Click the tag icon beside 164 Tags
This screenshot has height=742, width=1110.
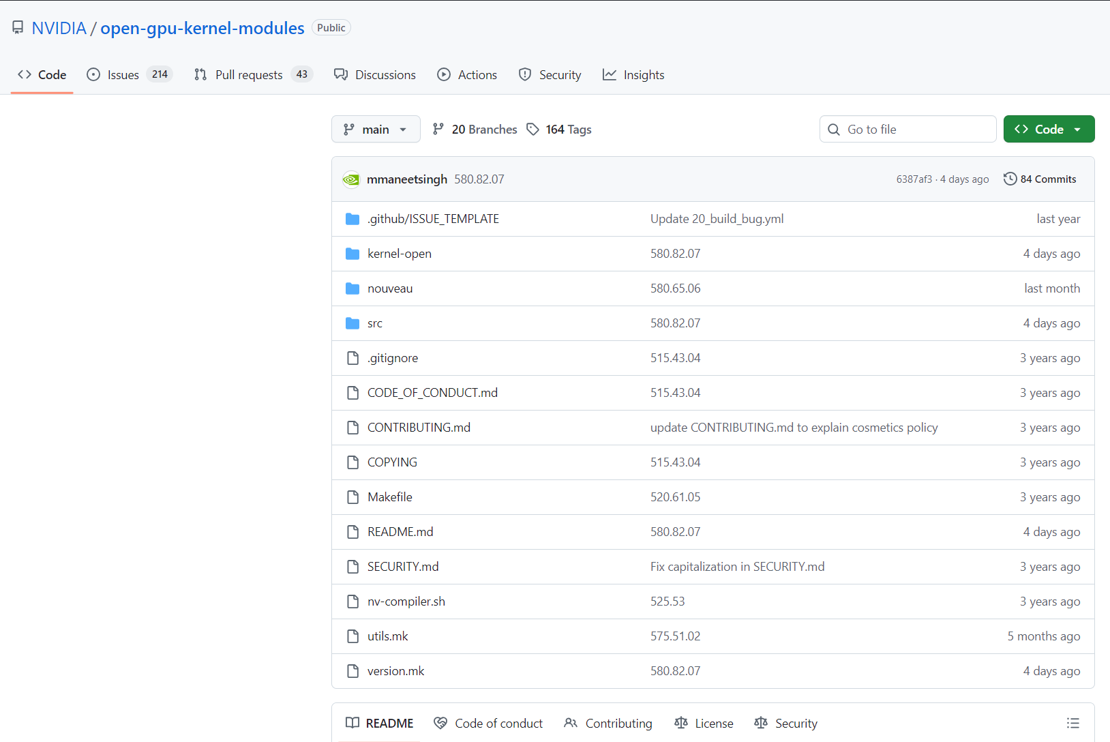click(533, 129)
